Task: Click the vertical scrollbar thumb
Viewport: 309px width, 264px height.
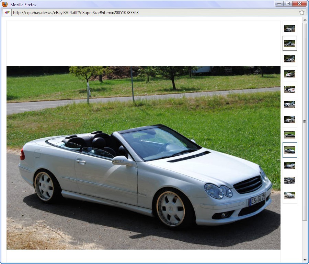Action: click(x=305, y=122)
